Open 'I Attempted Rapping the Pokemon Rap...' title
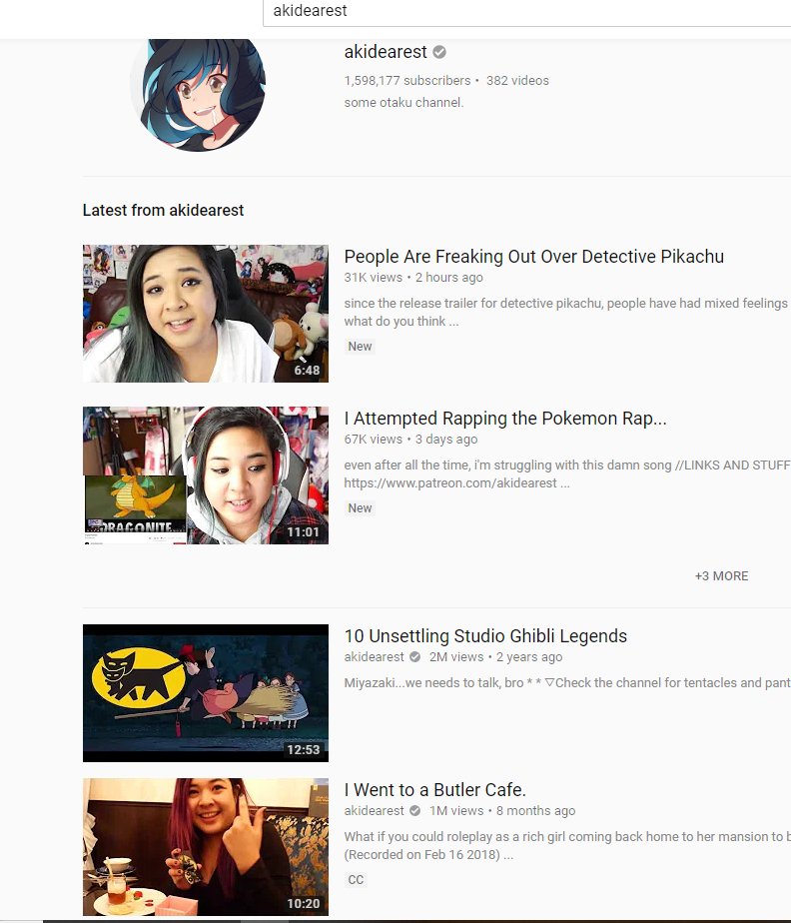The width and height of the screenshot is (791, 923). [505, 419]
